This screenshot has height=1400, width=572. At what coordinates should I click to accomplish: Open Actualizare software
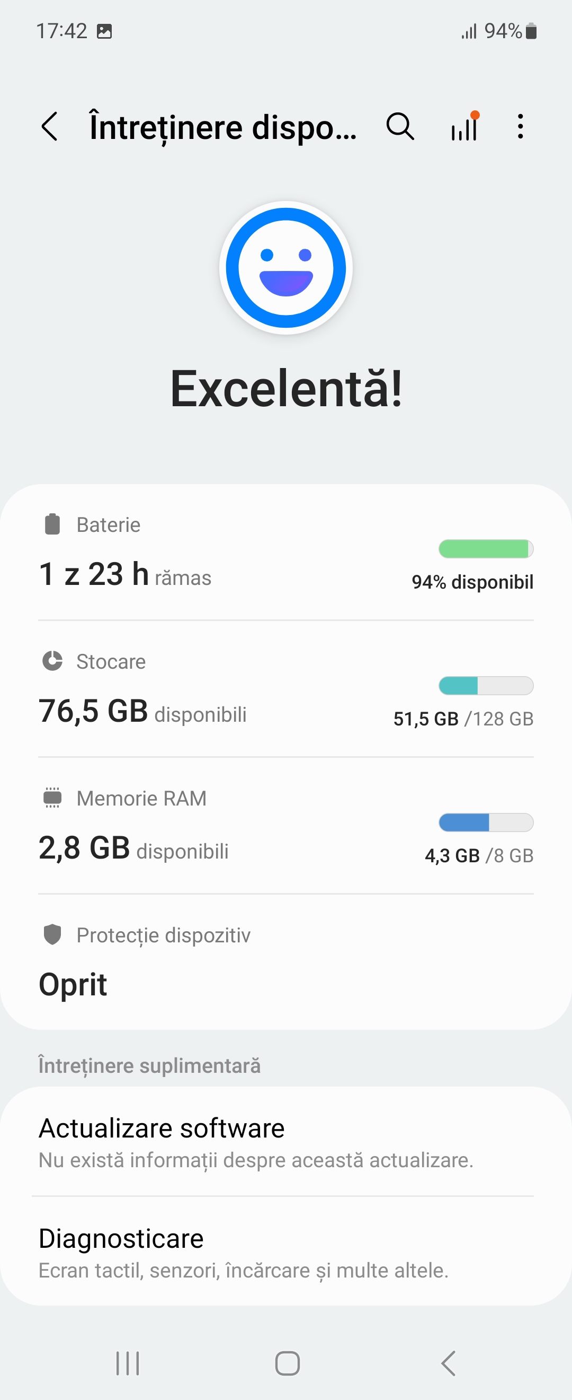click(x=286, y=1142)
